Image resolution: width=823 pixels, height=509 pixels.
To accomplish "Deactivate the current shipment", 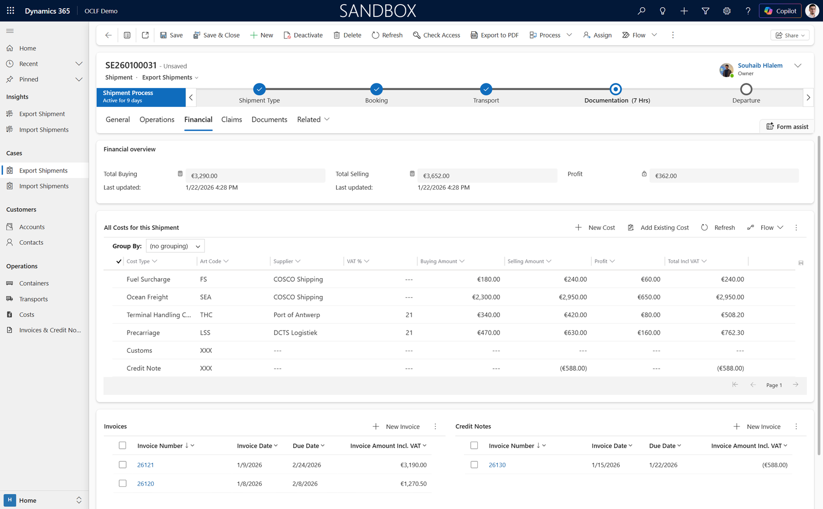I will click(303, 34).
